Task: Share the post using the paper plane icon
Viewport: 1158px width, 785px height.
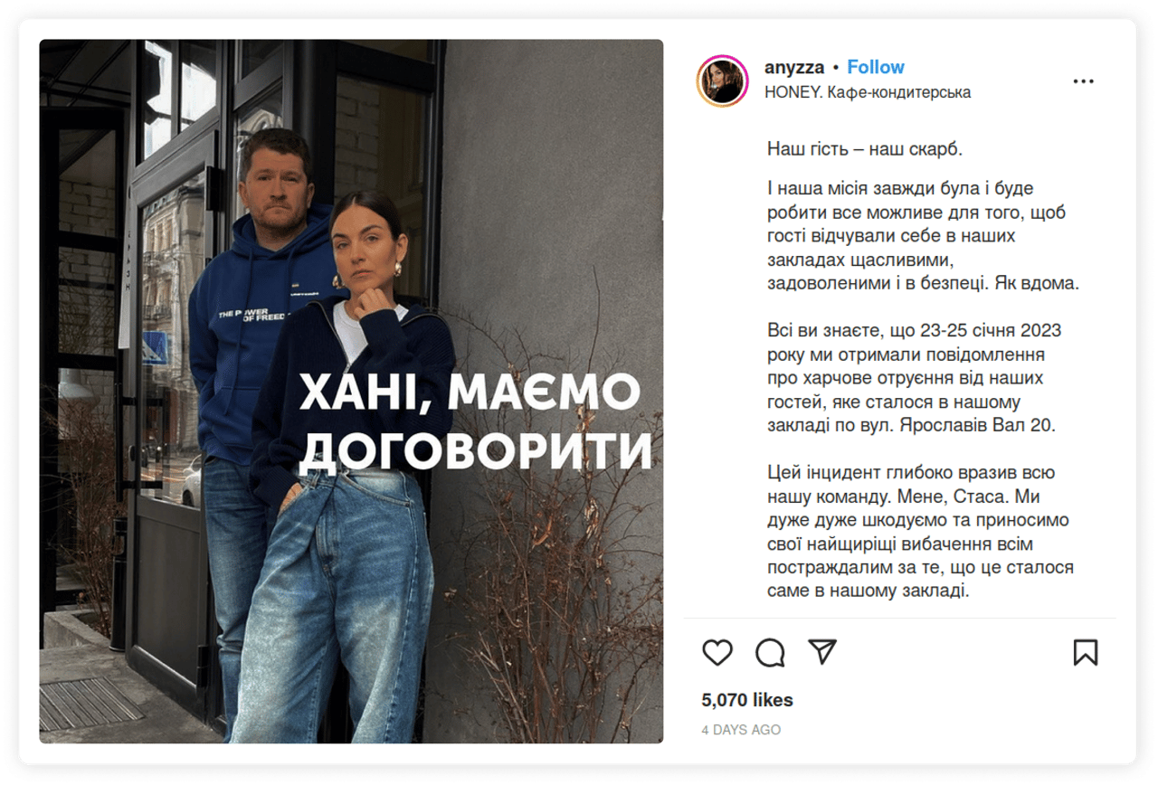Action: pos(821,651)
